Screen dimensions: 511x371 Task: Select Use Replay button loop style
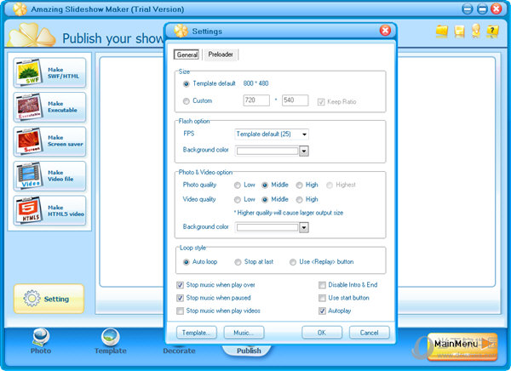tap(293, 262)
